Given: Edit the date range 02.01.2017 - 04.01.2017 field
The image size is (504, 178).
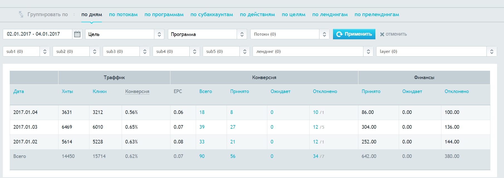Looking at the screenshot, I should [x=38, y=34].
